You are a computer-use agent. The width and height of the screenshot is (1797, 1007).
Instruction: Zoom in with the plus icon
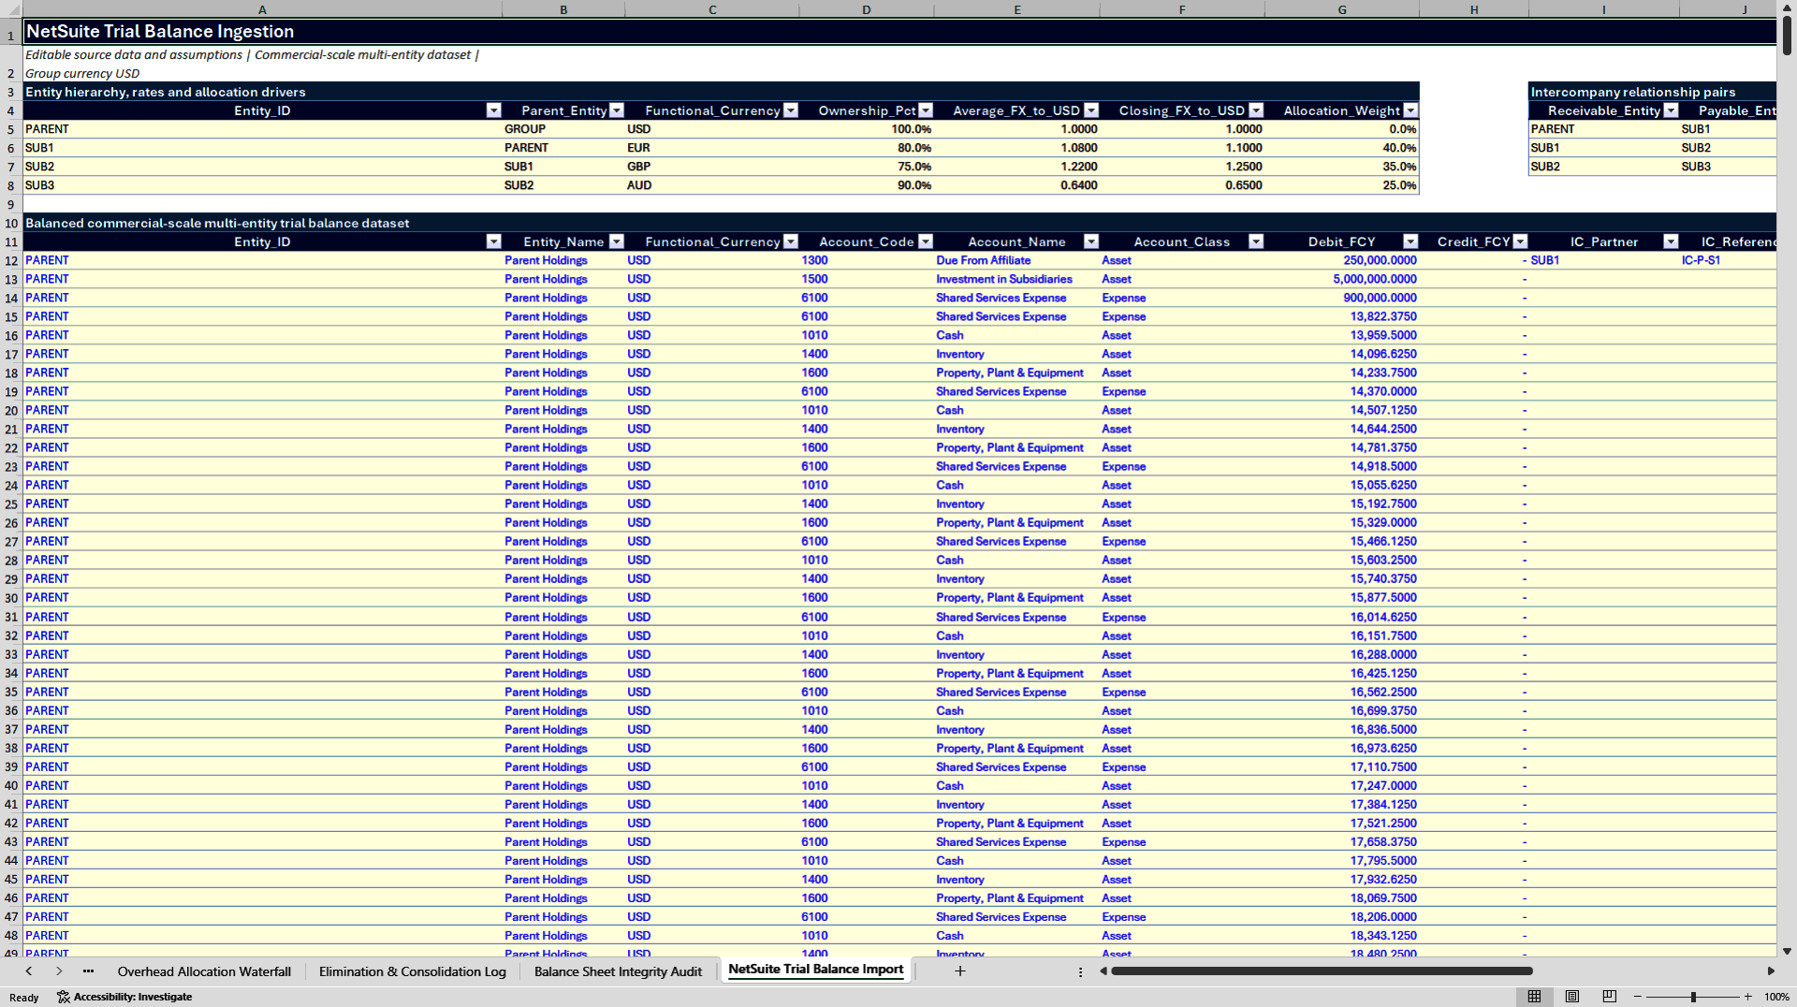(1747, 997)
